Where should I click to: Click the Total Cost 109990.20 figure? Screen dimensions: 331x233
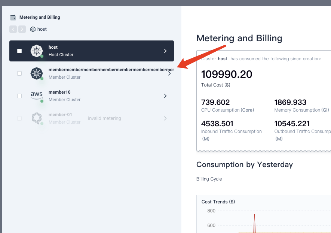[227, 74]
